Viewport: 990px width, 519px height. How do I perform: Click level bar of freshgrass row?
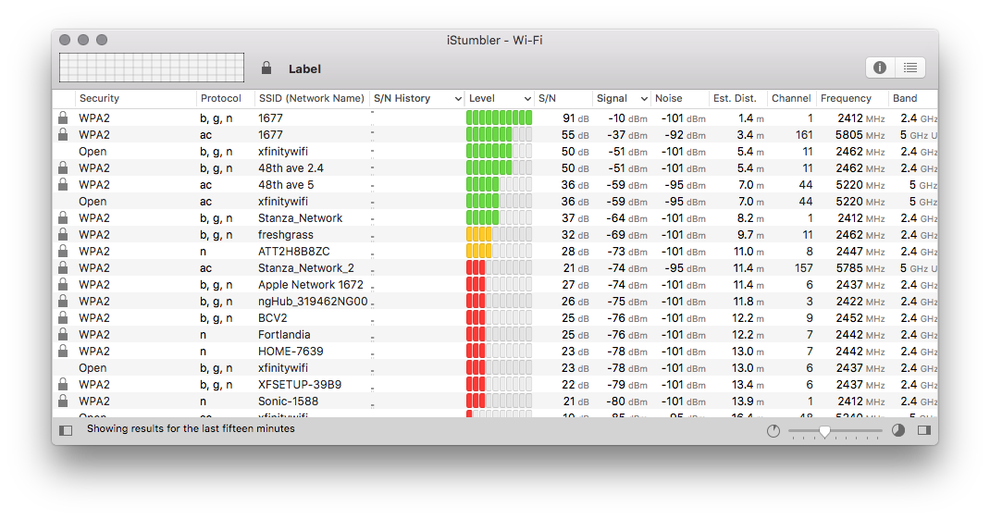[499, 234]
